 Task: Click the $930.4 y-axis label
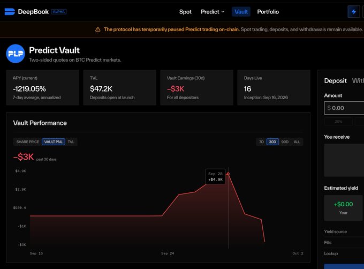point(19,208)
